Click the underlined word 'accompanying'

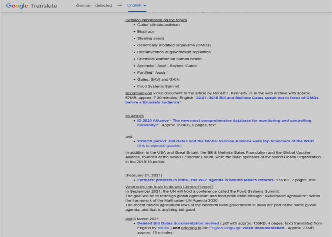point(139,93)
